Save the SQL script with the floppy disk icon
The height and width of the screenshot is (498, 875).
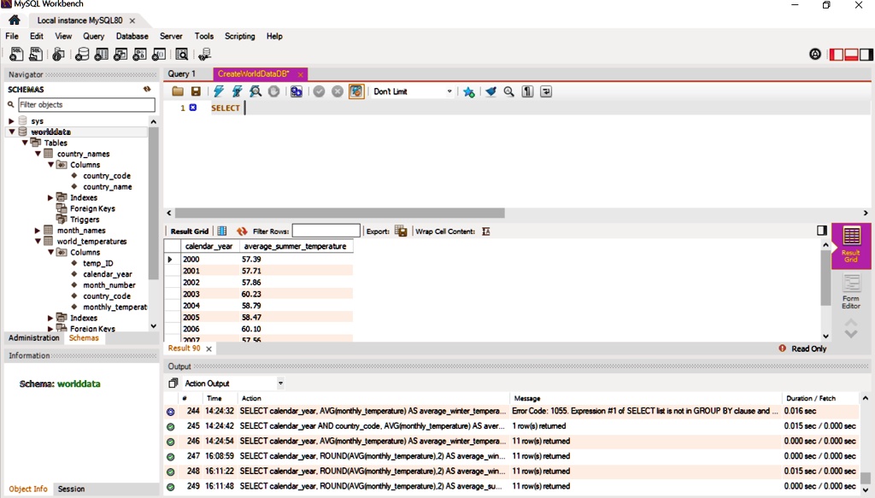pyautogui.click(x=196, y=91)
